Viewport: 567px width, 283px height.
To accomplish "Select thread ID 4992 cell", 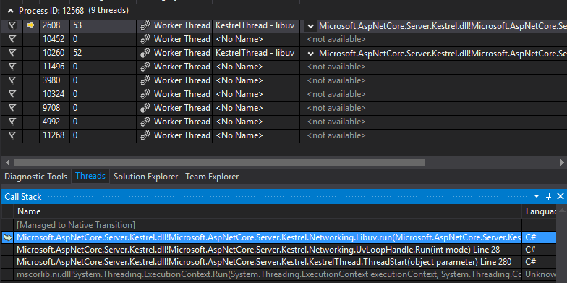I will [x=55, y=122].
